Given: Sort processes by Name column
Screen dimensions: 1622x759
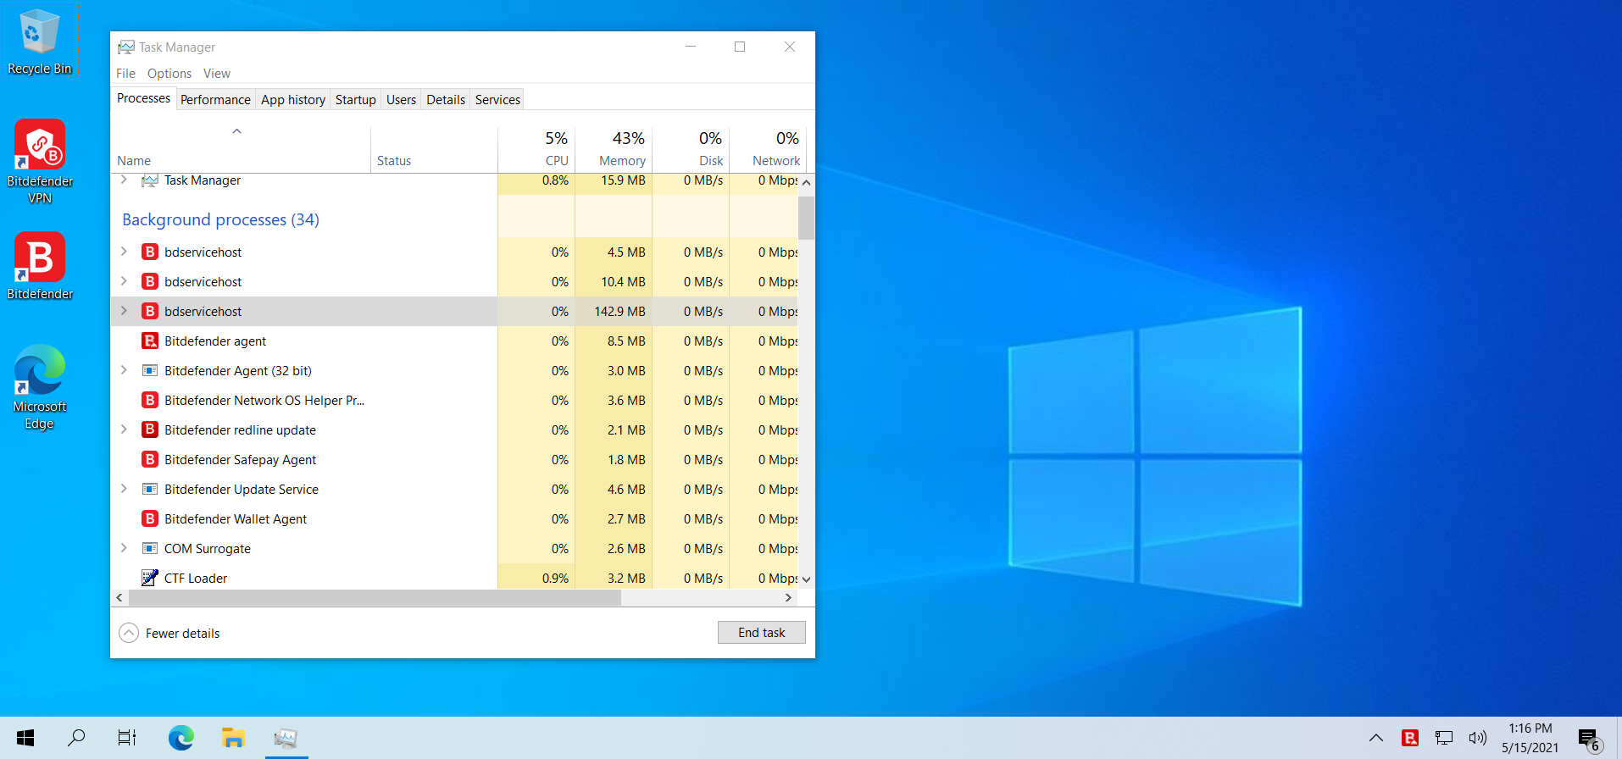Looking at the screenshot, I should tap(241, 150).
